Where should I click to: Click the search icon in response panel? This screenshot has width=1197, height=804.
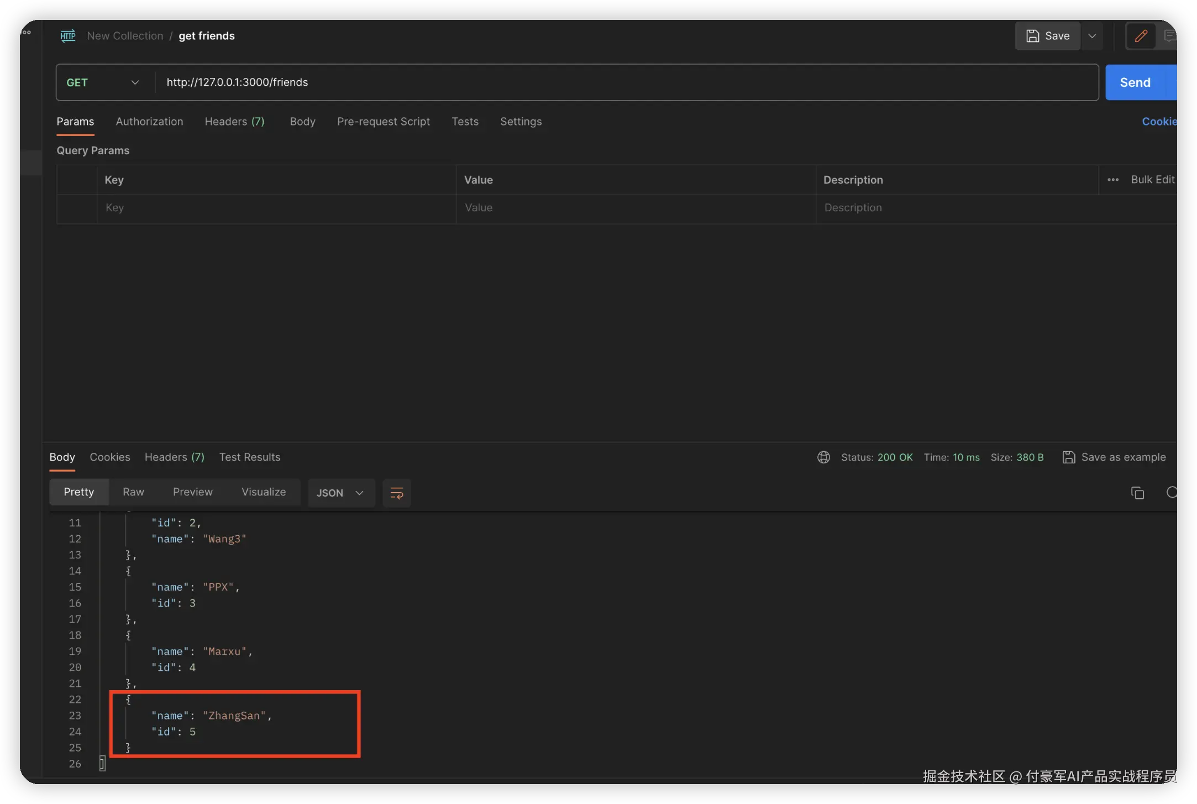pos(1171,492)
